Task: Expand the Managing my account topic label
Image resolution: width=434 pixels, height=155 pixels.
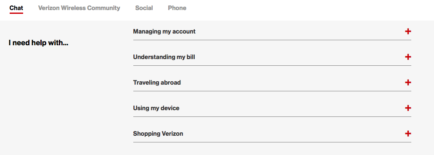Action: (164, 31)
